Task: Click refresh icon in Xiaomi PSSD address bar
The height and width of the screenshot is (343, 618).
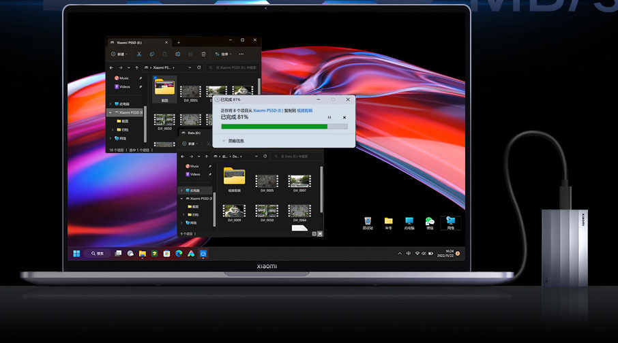Action: [x=199, y=68]
